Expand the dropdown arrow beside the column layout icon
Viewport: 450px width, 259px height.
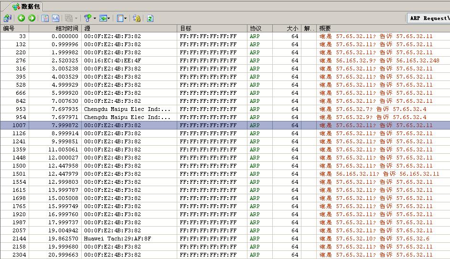pyautogui.click(x=126, y=18)
